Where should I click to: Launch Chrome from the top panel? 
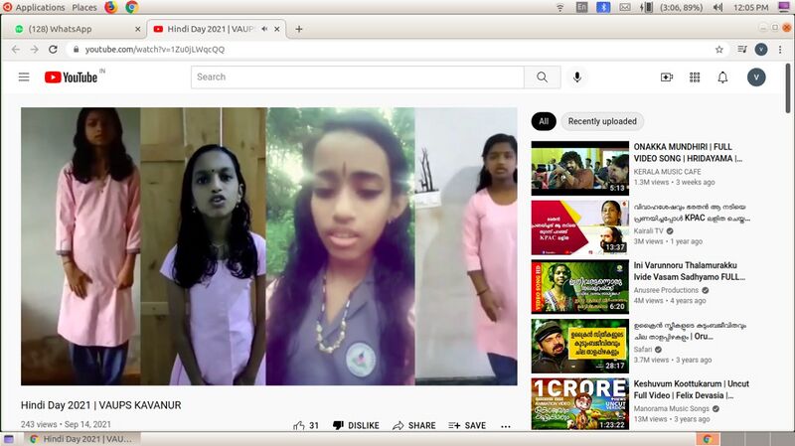coord(132,7)
